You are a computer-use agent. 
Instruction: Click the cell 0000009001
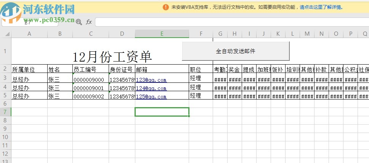[91, 87]
